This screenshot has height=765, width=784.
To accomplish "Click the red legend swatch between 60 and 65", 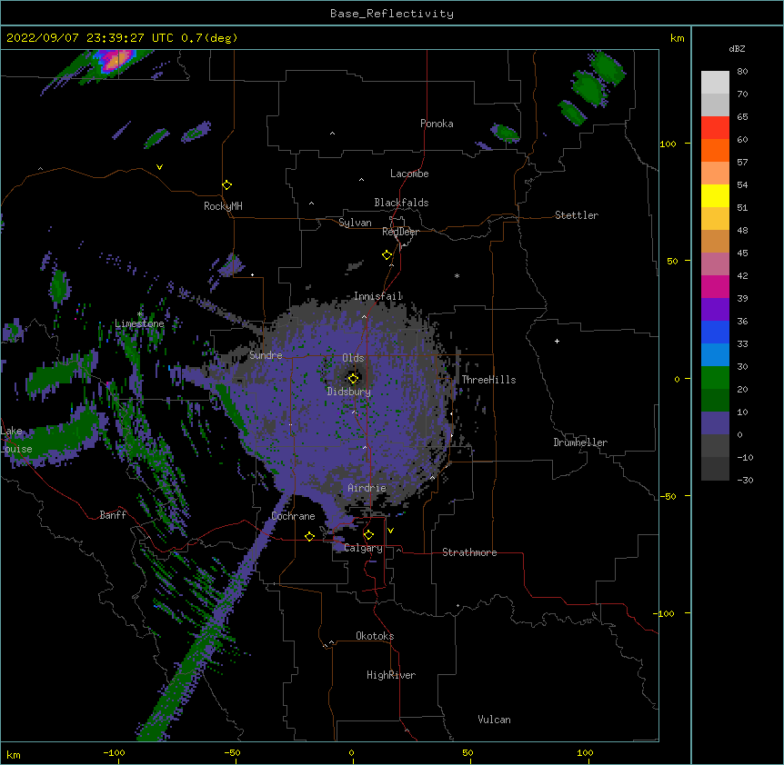I will [715, 128].
